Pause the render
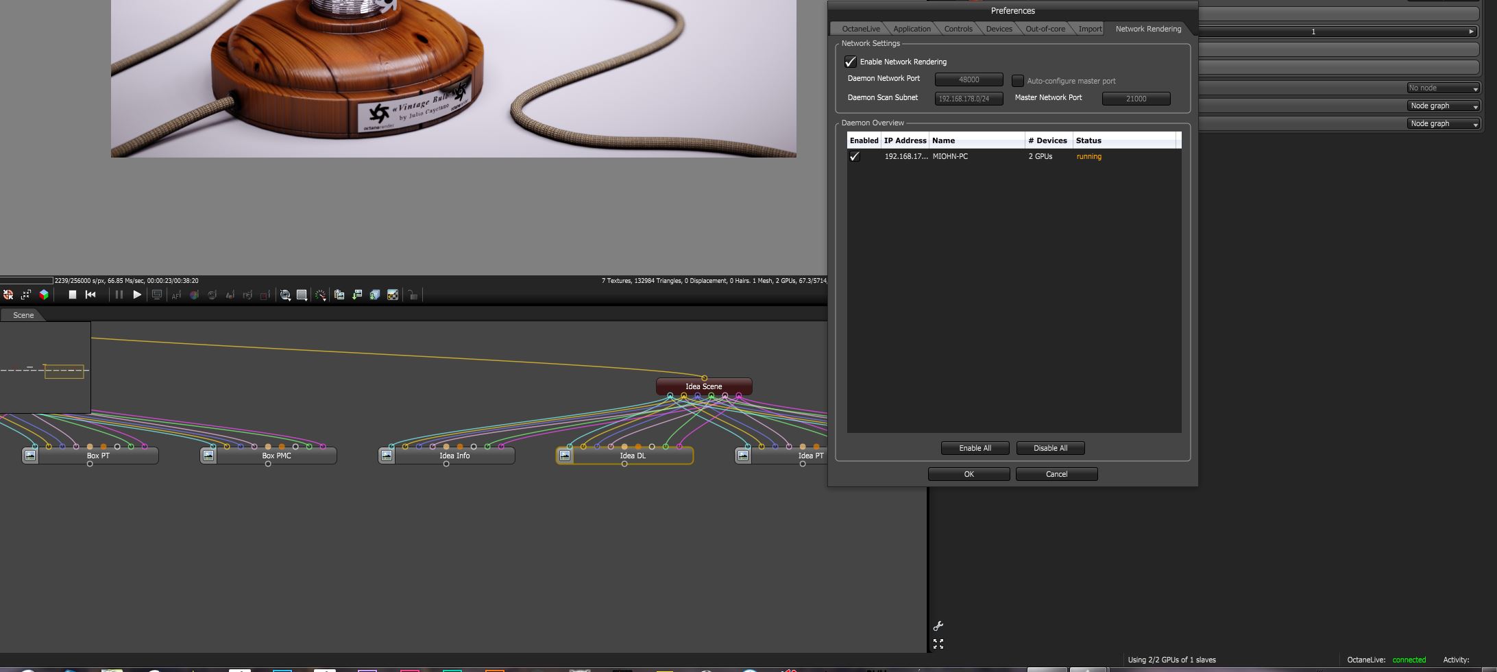The height and width of the screenshot is (672, 1497). click(x=119, y=295)
